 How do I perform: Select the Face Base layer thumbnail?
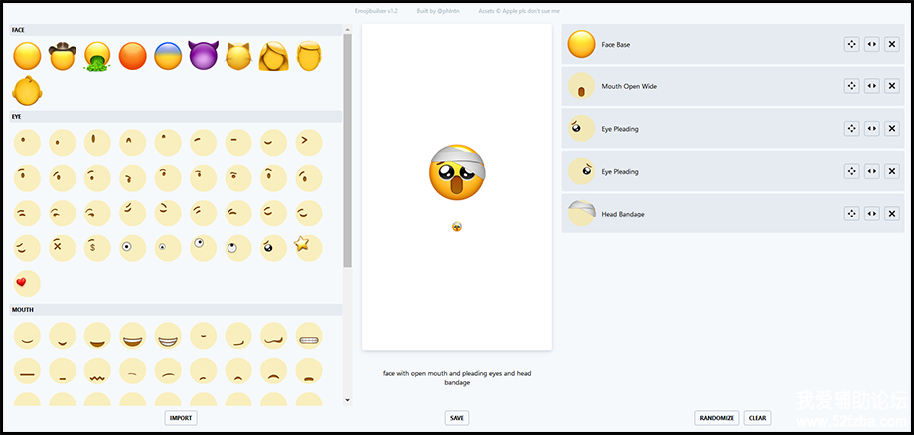pyautogui.click(x=582, y=45)
